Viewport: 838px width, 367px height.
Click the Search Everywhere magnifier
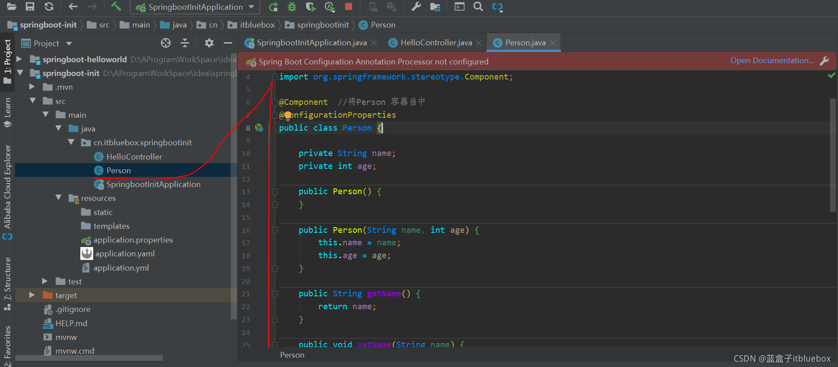(478, 7)
